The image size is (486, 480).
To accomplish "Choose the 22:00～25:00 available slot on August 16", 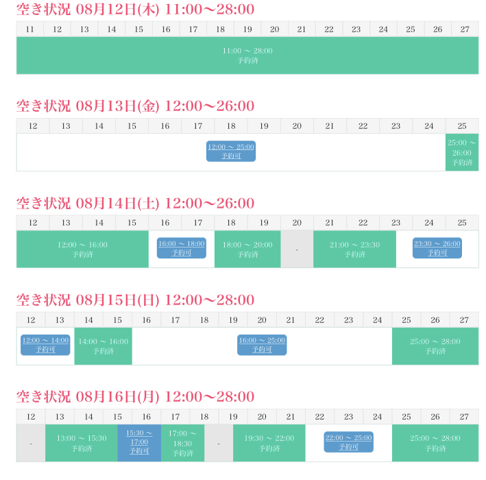I will (348, 442).
